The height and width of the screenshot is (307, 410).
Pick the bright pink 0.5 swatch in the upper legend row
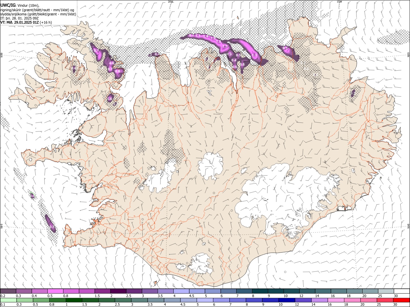pos(55,291)
